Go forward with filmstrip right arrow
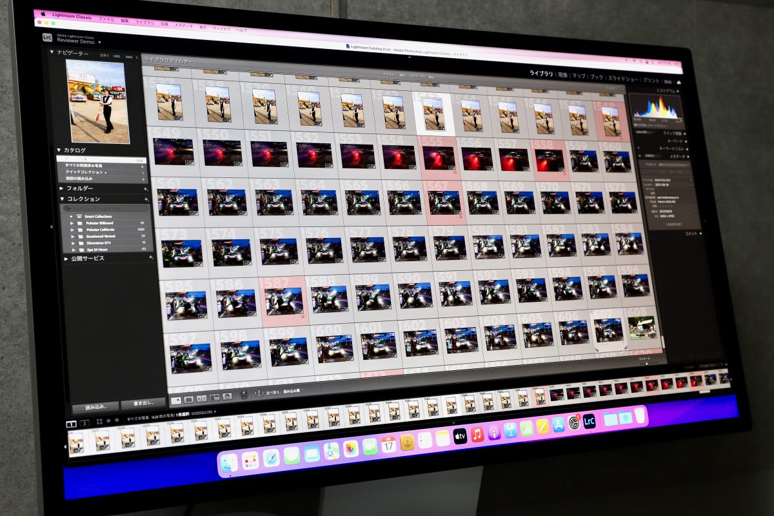The height and width of the screenshot is (516, 774). point(117,420)
